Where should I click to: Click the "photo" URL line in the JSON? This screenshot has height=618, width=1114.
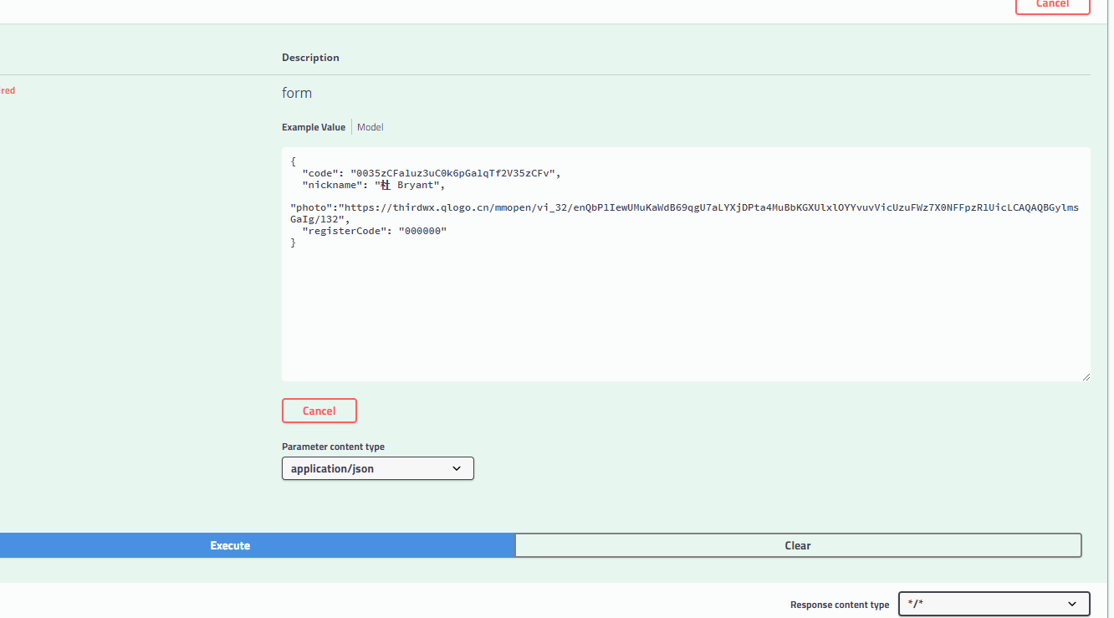684,213
